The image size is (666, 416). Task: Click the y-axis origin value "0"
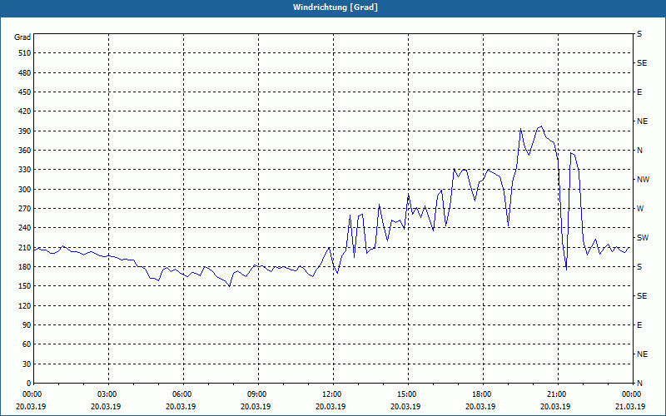click(29, 384)
